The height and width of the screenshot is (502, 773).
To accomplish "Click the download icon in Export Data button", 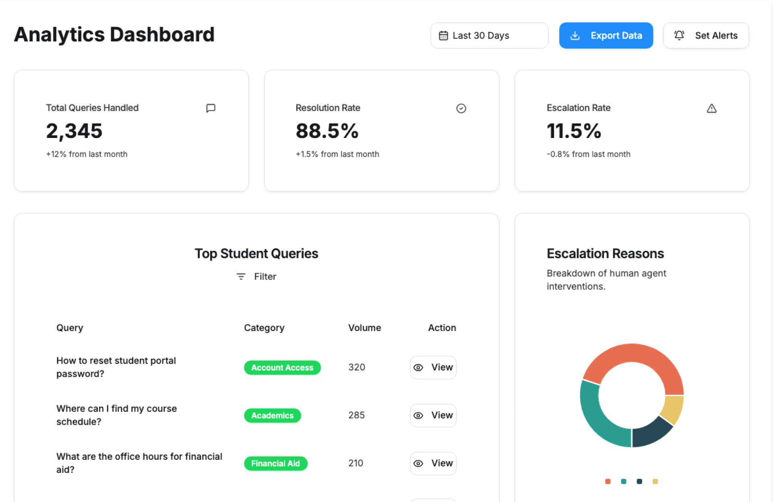I will [575, 36].
